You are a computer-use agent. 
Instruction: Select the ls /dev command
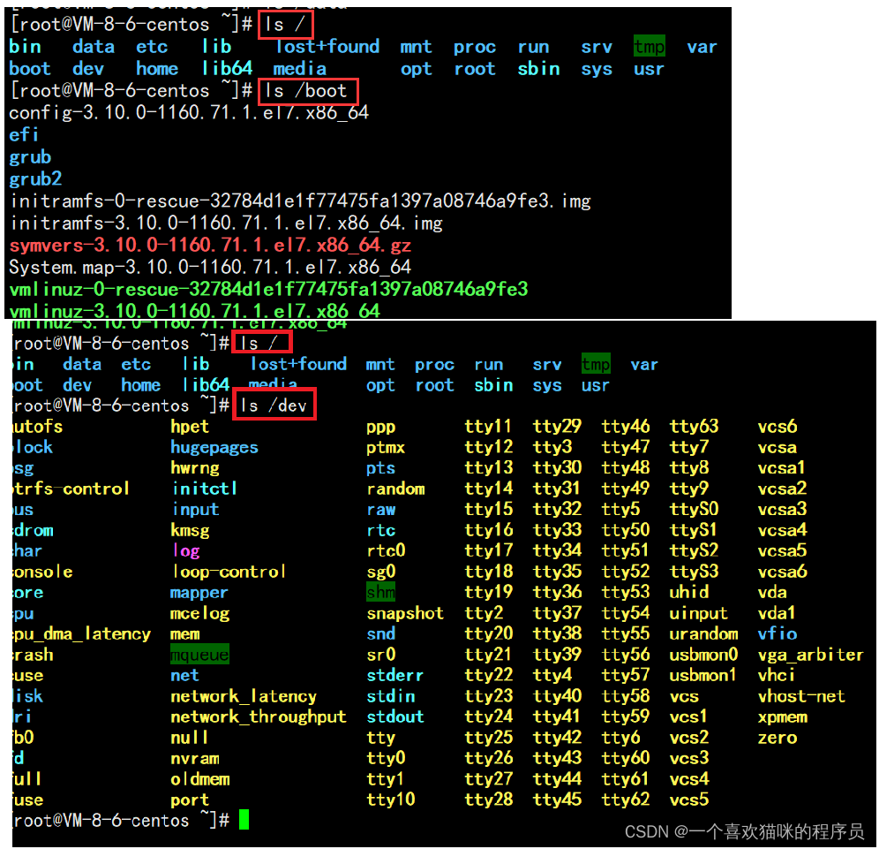tap(274, 404)
